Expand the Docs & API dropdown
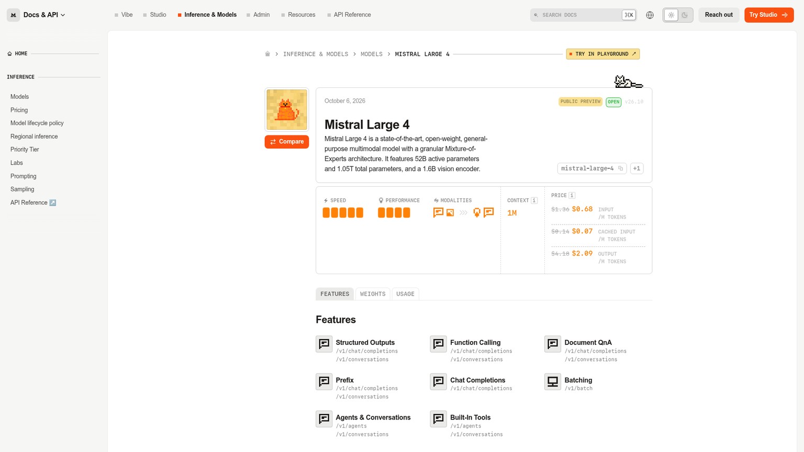Viewport: 804px width, 452px height. 44,15
